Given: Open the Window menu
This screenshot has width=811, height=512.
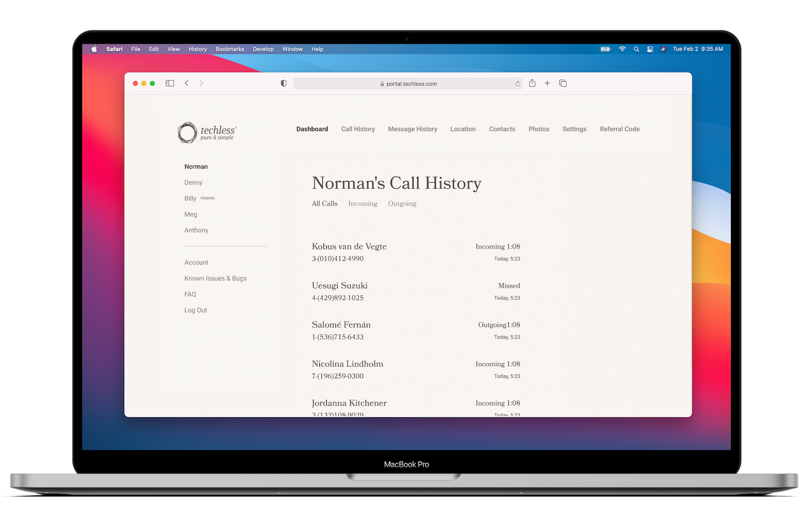Looking at the screenshot, I should click(x=292, y=49).
